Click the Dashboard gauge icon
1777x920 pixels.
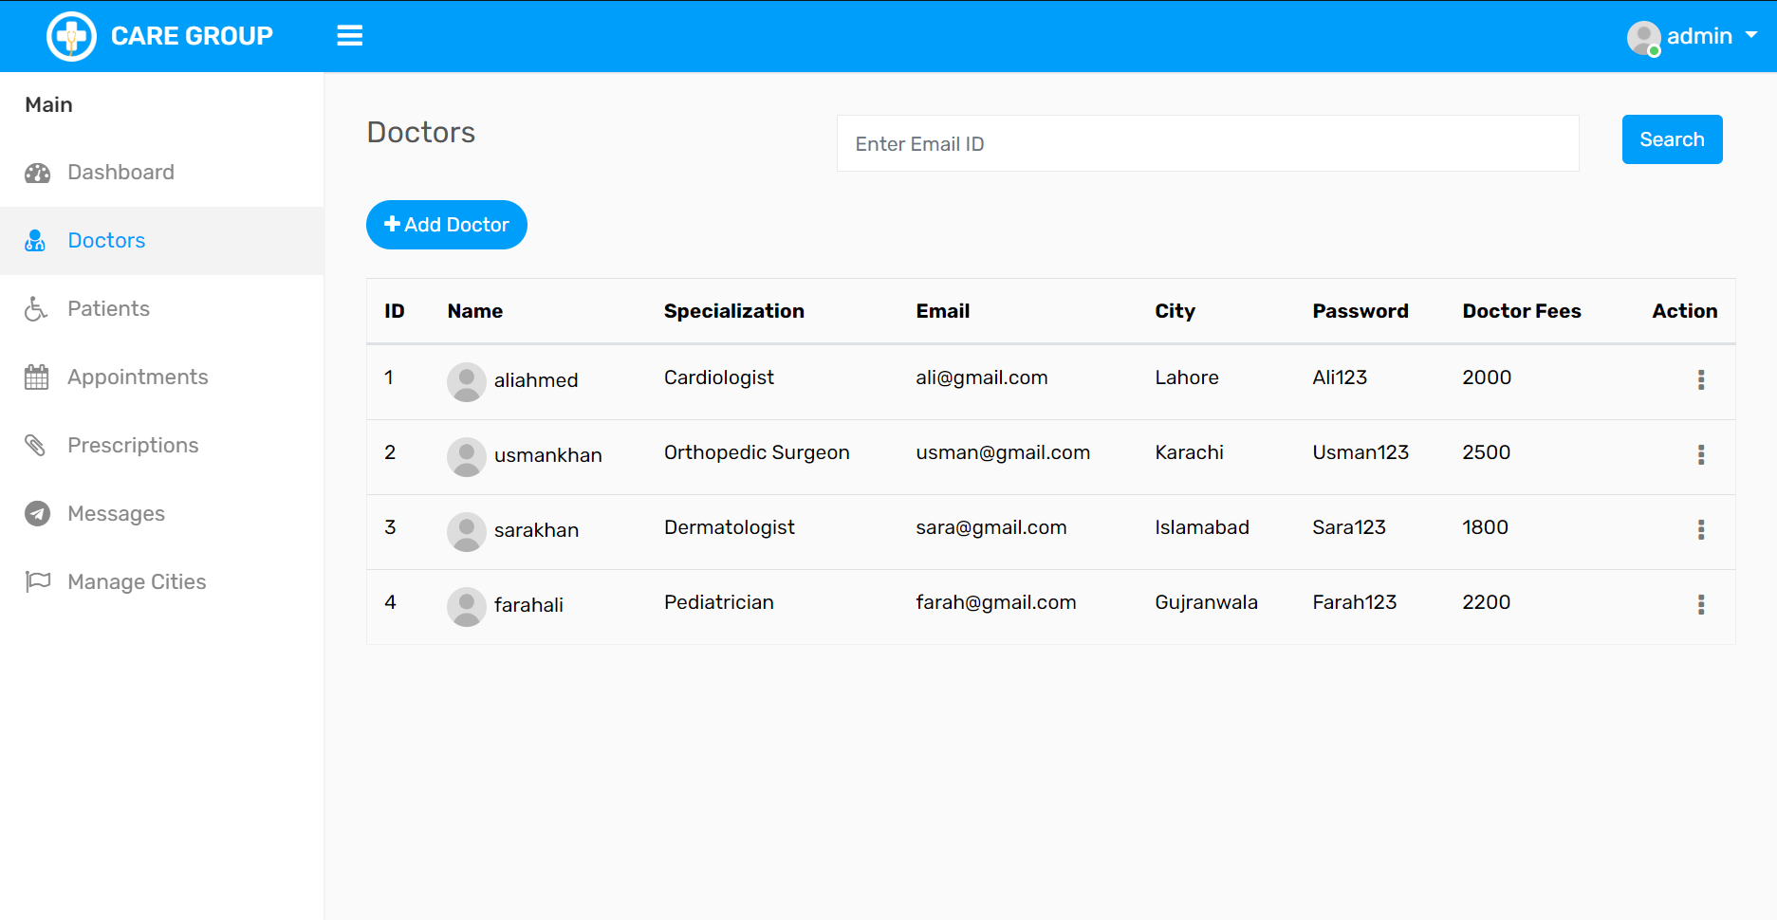[x=37, y=173]
